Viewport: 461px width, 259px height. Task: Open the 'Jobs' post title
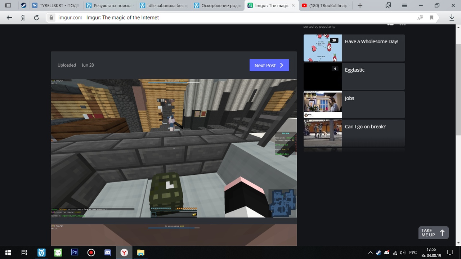349,98
